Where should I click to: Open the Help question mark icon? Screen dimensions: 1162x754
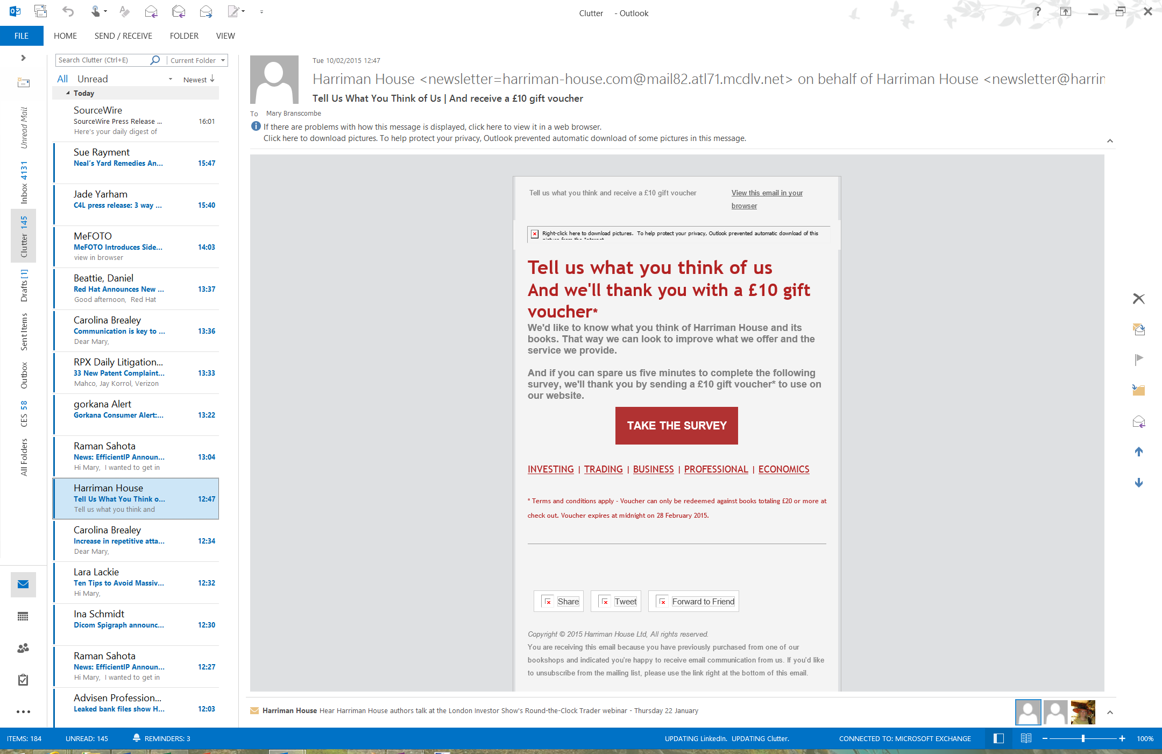tap(1038, 11)
